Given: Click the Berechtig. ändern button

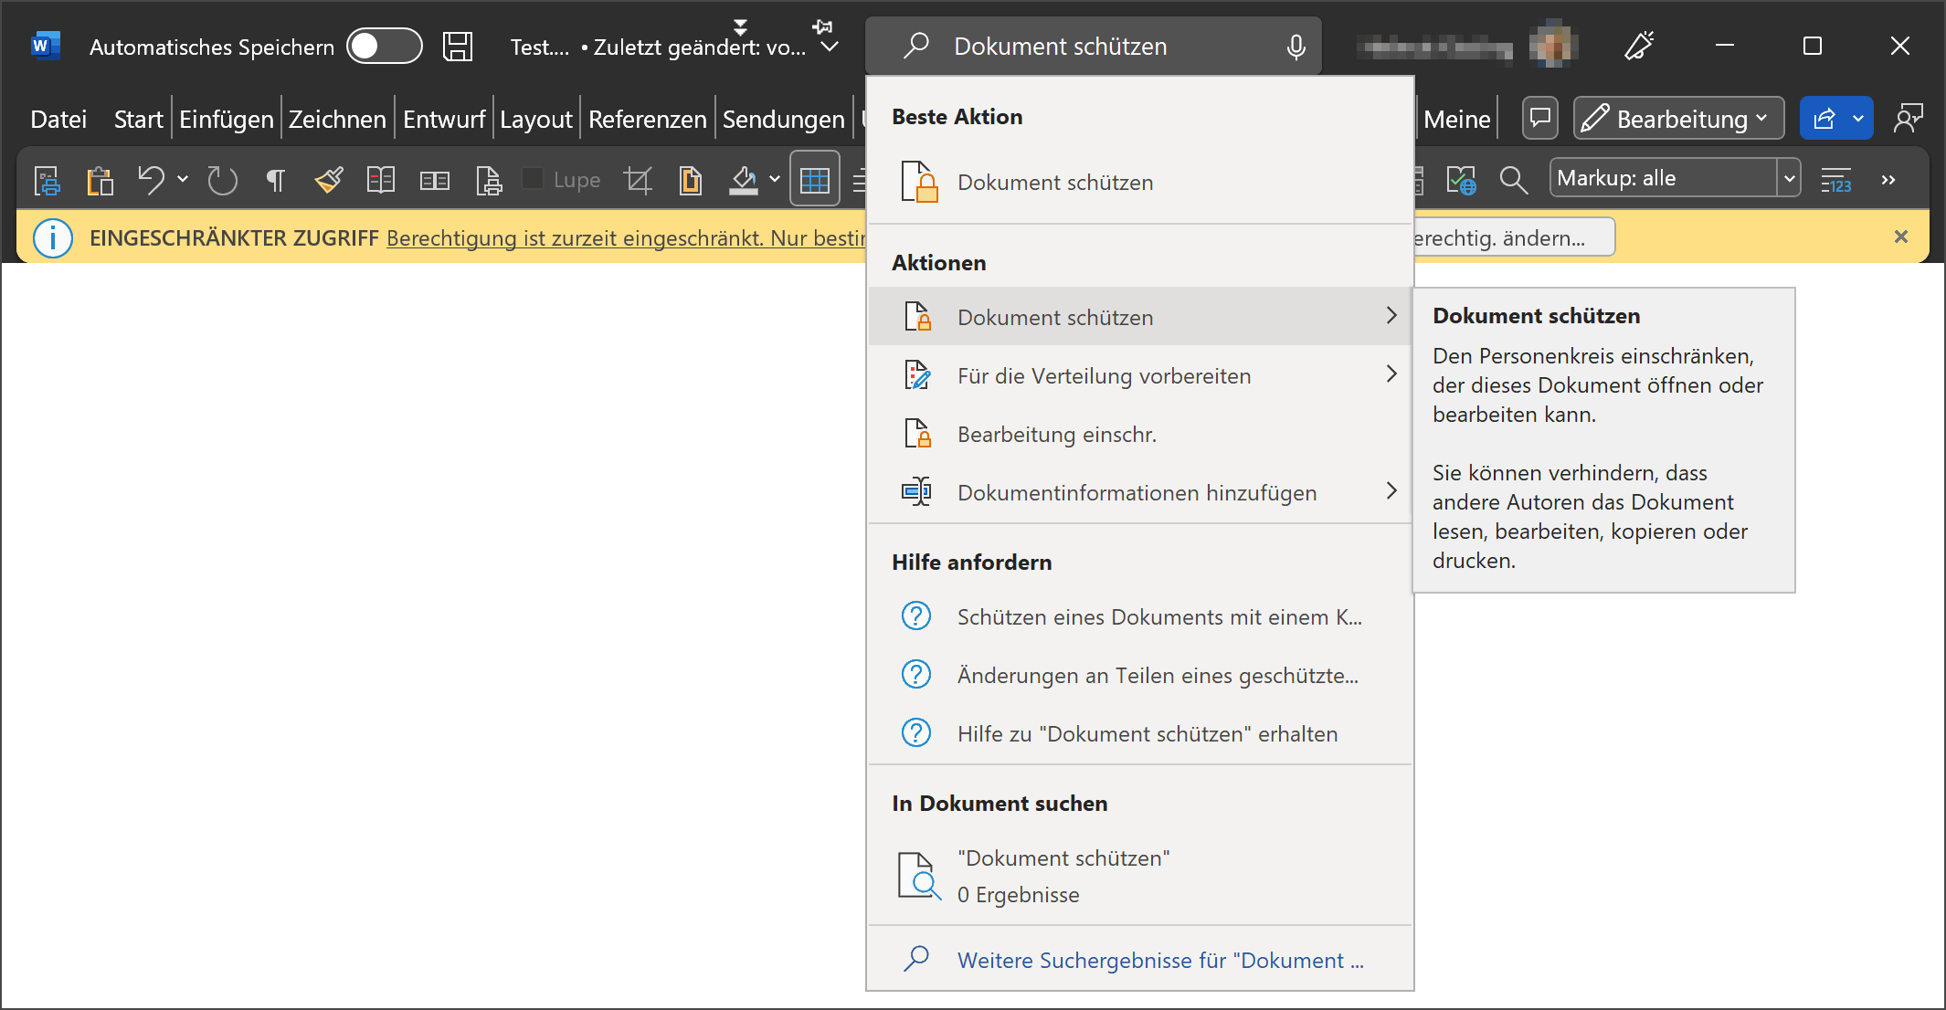Looking at the screenshot, I should click(1511, 238).
